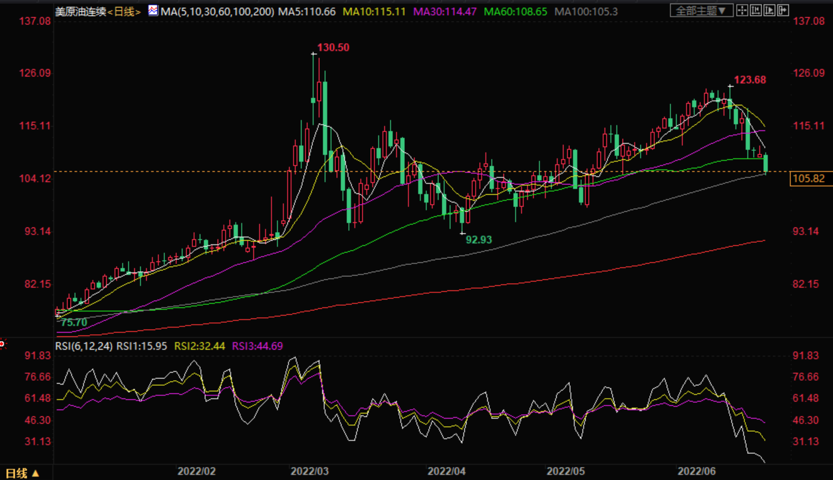Click the 2022/02 date axis label
The height and width of the screenshot is (480, 833).
197,471
